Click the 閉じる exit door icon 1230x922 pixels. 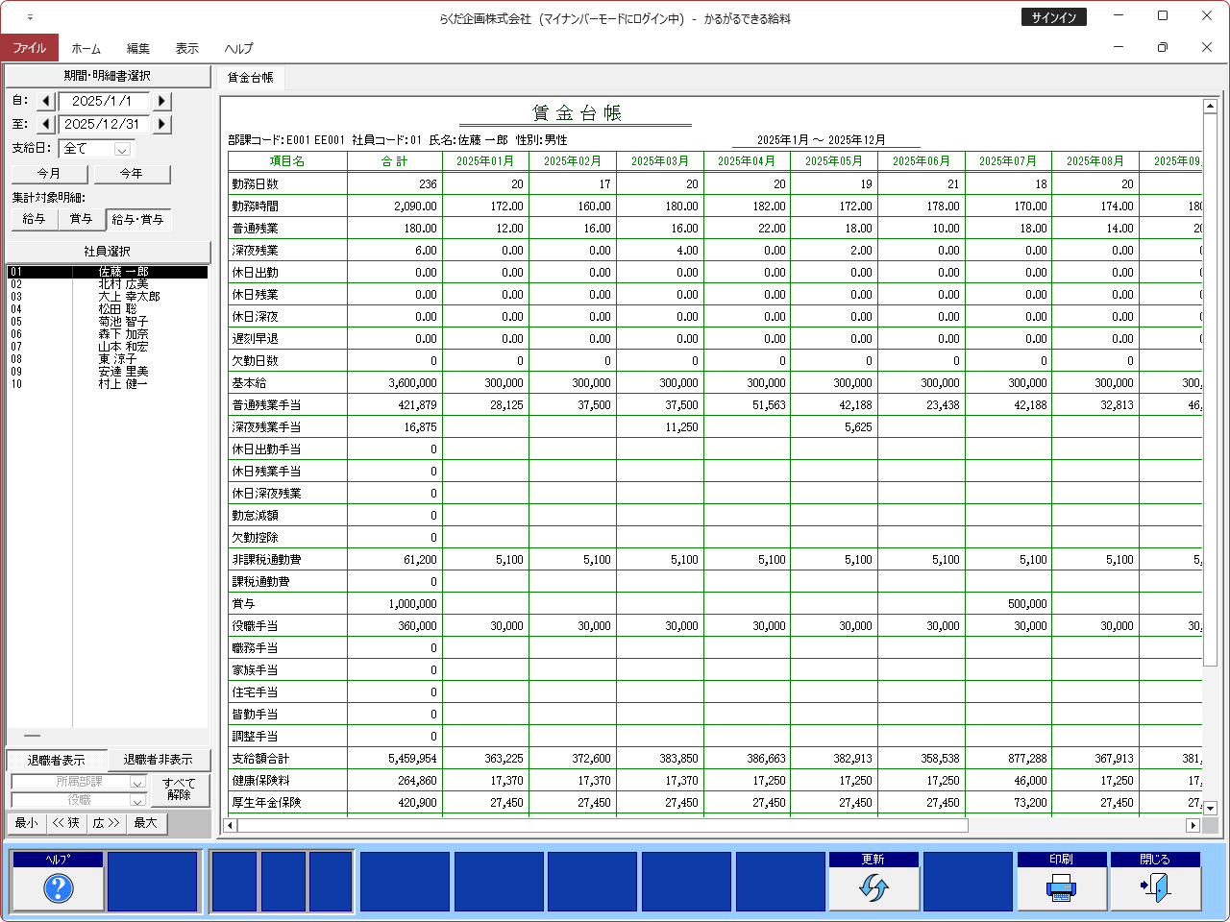[x=1155, y=888]
